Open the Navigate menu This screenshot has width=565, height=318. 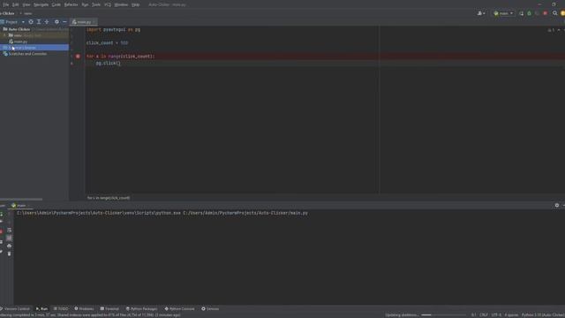coord(41,4)
